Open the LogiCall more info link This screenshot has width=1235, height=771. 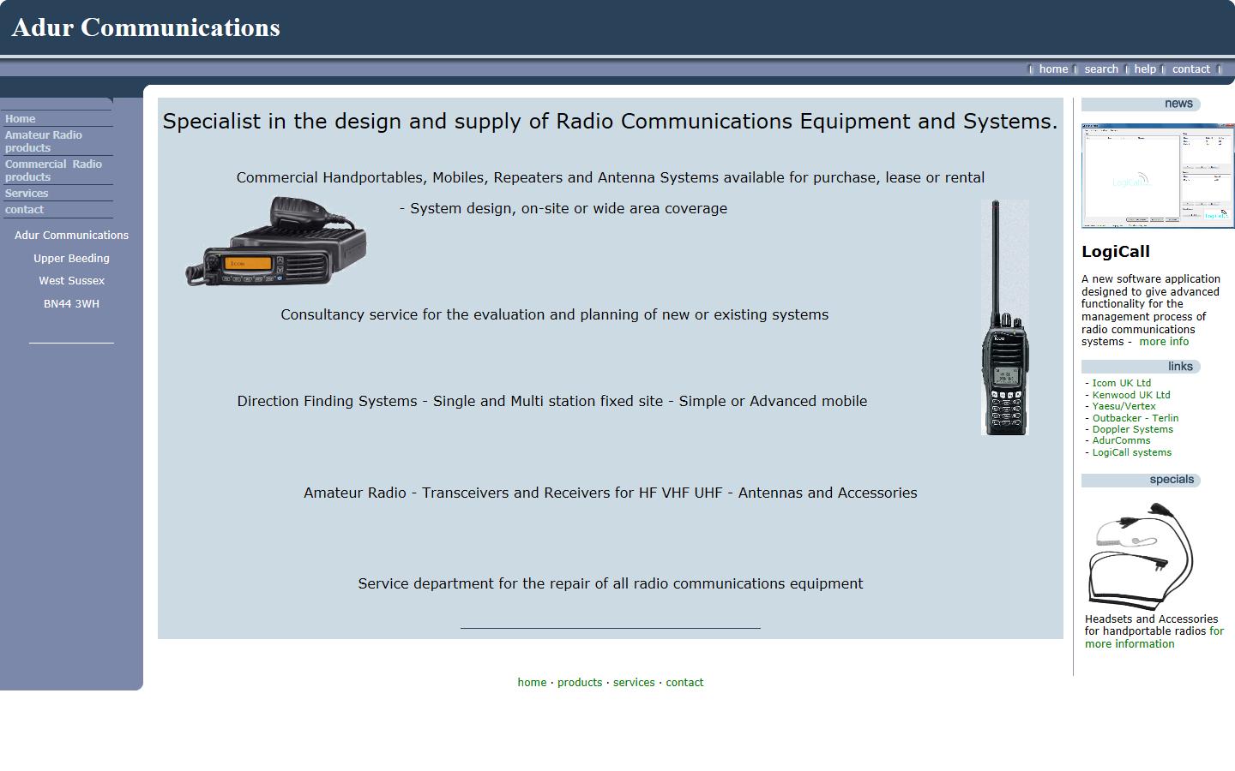tap(1164, 341)
